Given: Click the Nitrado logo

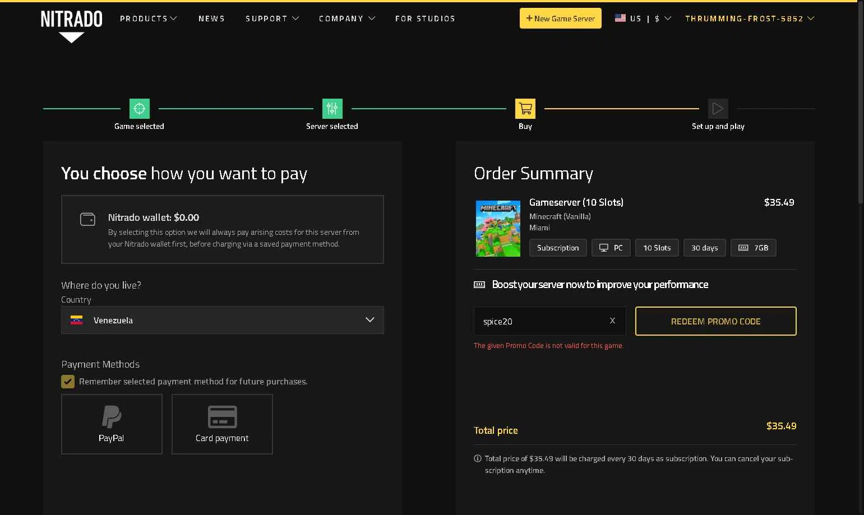Looking at the screenshot, I should (71, 26).
